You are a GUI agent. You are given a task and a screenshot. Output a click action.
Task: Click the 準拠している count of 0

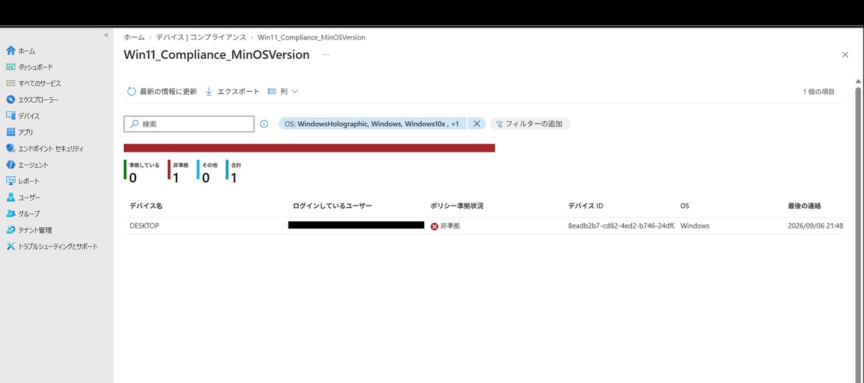pyautogui.click(x=133, y=177)
